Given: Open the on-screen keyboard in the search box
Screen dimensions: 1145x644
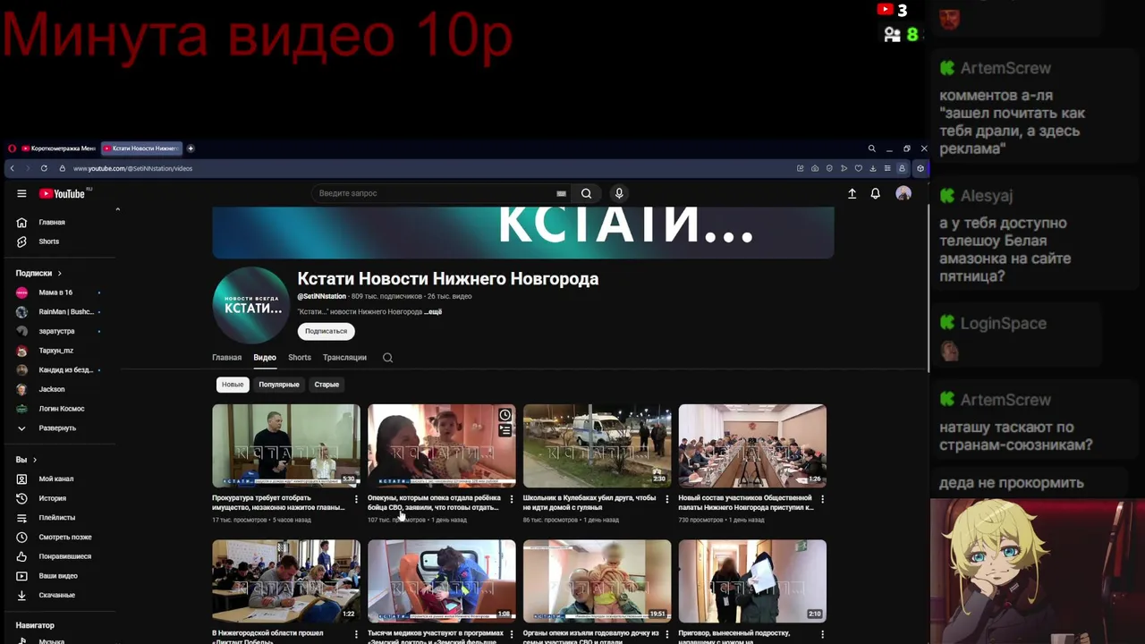Looking at the screenshot, I should (561, 193).
